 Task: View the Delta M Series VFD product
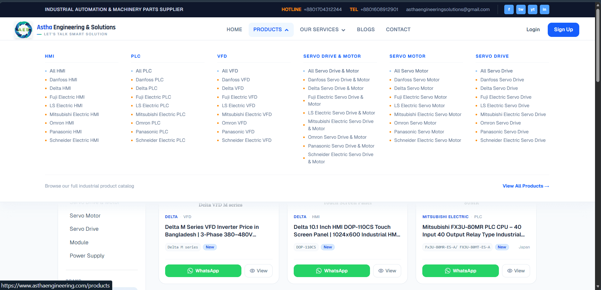[x=258, y=271]
